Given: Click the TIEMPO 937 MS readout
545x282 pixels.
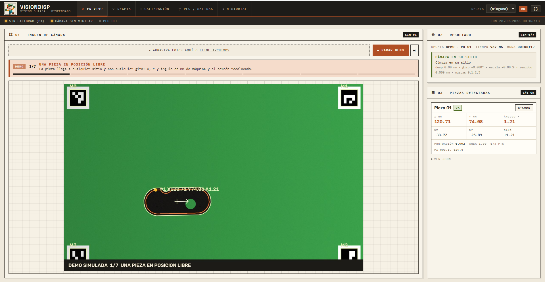Looking at the screenshot, I should point(489,47).
